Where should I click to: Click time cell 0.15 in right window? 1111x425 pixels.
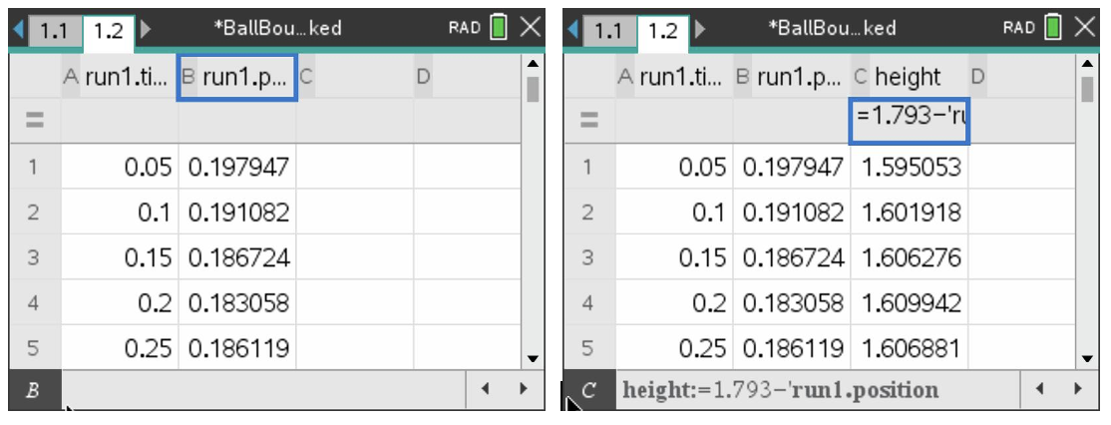(674, 257)
